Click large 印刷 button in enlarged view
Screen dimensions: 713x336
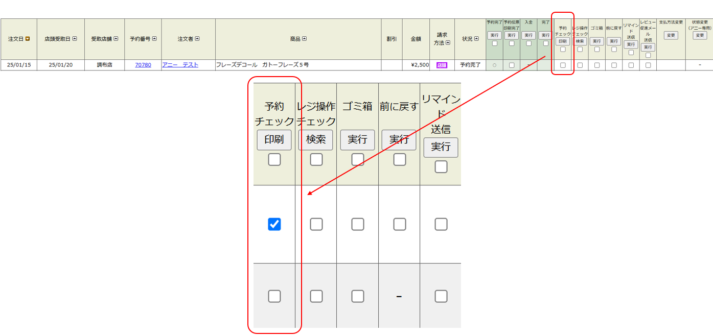click(x=274, y=140)
